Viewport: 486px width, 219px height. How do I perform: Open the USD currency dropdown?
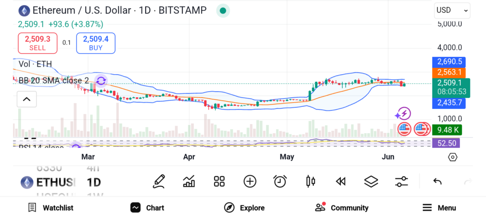coord(452,10)
